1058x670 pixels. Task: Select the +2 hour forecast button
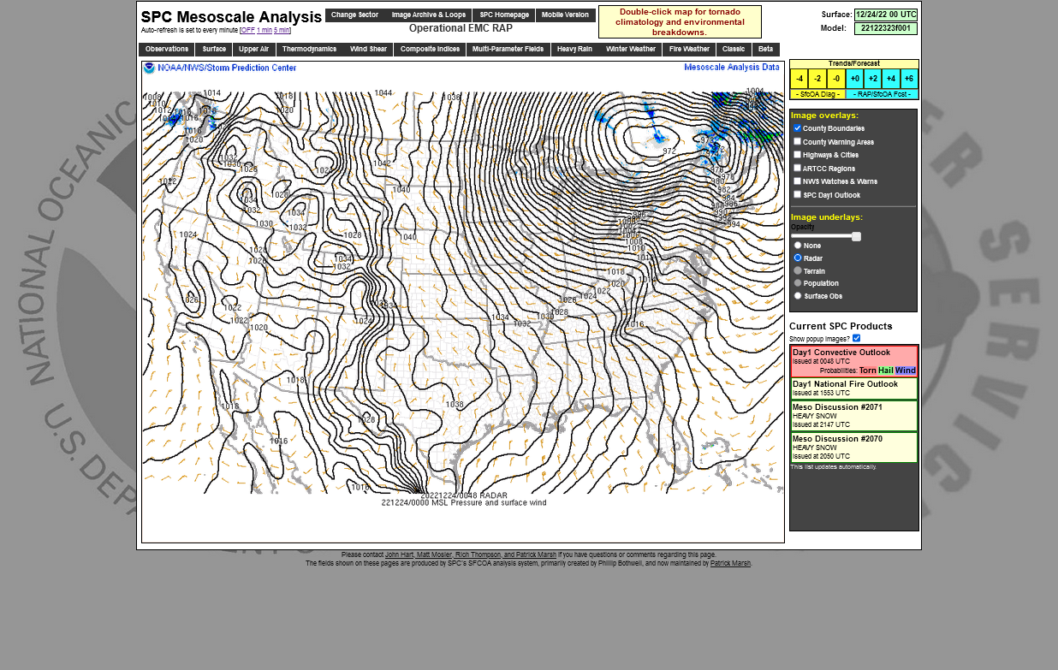point(872,79)
